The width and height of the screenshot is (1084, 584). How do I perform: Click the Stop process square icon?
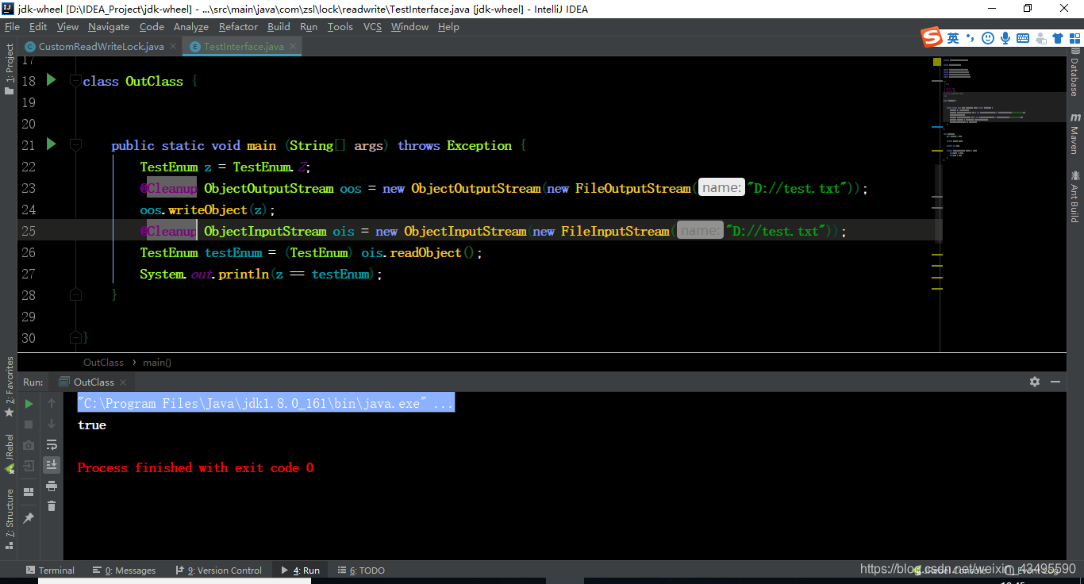(29, 425)
